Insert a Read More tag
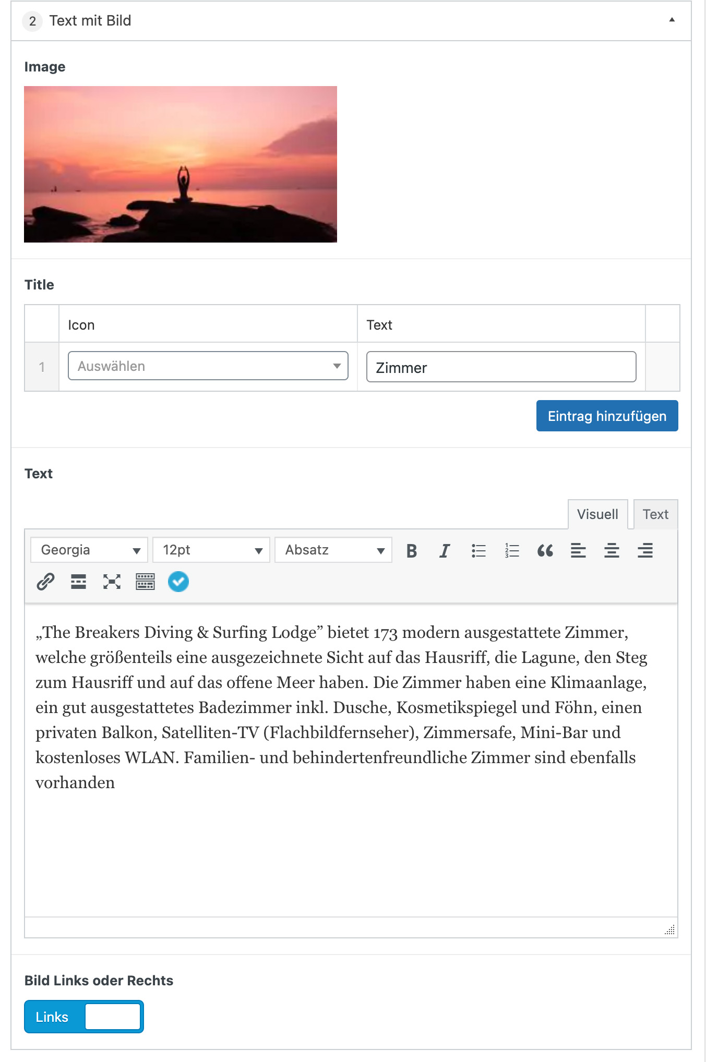 click(x=78, y=582)
